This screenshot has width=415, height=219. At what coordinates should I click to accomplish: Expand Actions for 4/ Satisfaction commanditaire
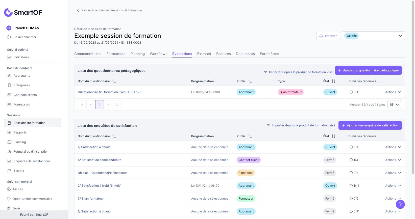tap(393, 160)
